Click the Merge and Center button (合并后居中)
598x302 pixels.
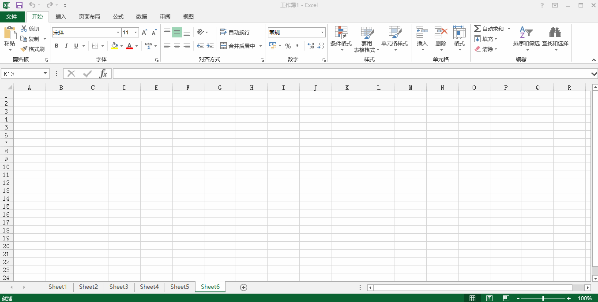click(x=238, y=46)
